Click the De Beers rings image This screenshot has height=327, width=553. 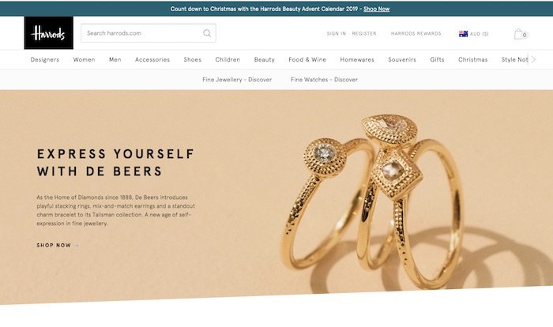(x=374, y=201)
